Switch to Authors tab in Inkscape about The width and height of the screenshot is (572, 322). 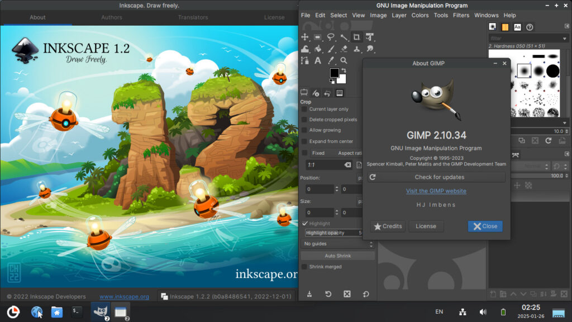click(112, 17)
